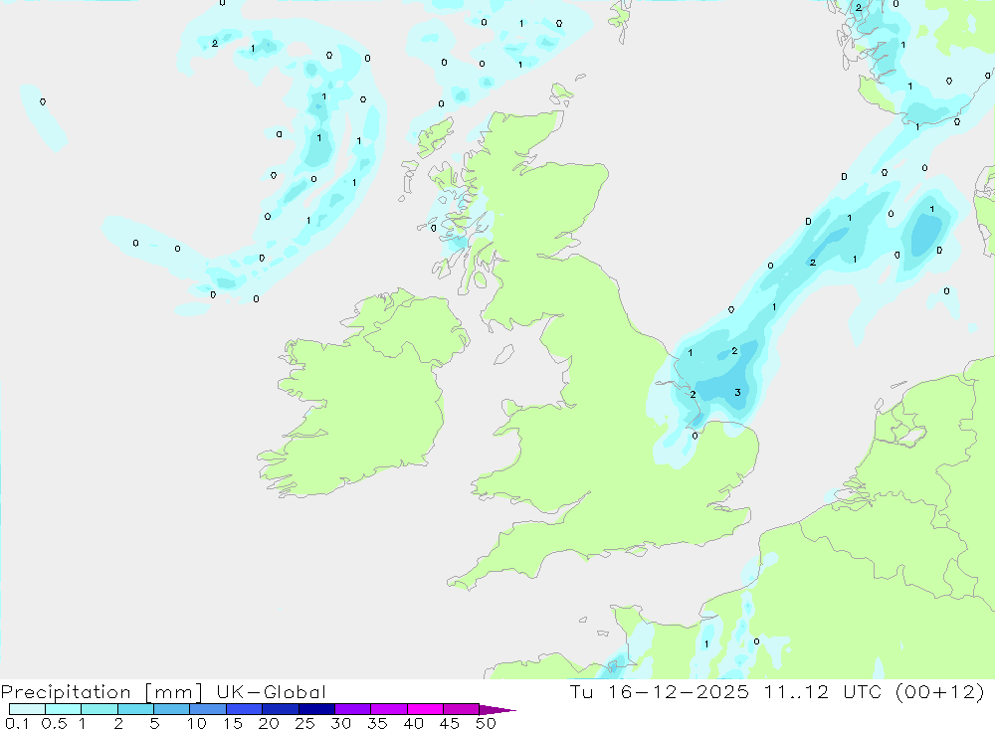Pick the 35–40 mm legend swatch
Image resolution: width=995 pixels, height=729 pixels.
(389, 709)
